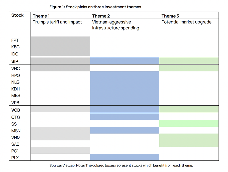Viewport: 228px width, 172px height.
Task: Click the bold VCB stock label
Action: pos(16,110)
